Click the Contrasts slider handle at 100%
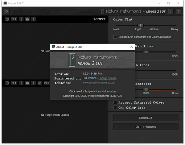This screenshot has width=185, height=145. pos(146,89)
